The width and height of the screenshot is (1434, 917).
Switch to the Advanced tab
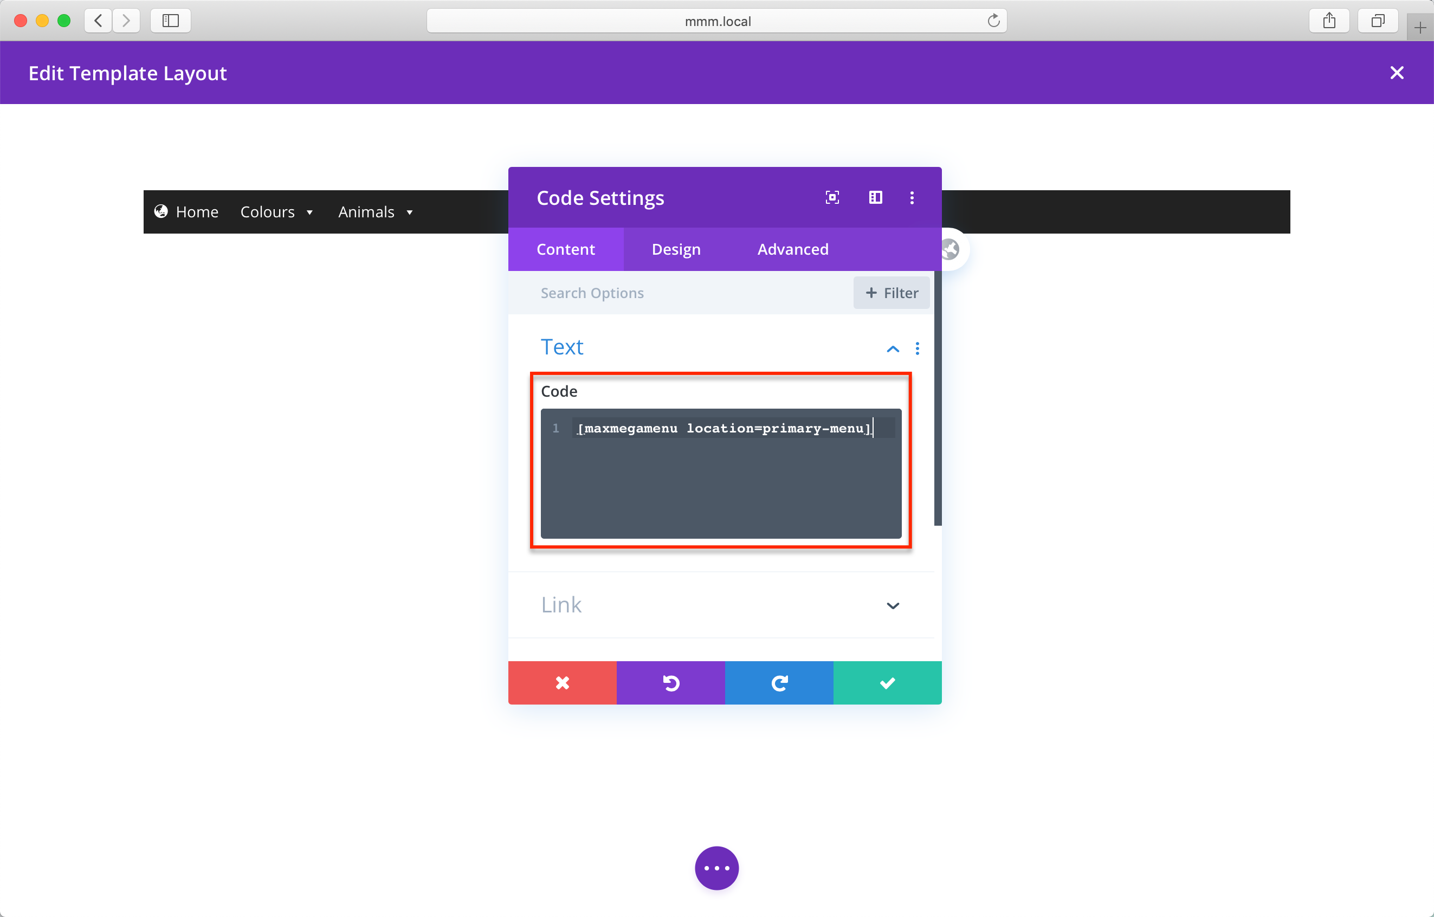click(x=793, y=249)
